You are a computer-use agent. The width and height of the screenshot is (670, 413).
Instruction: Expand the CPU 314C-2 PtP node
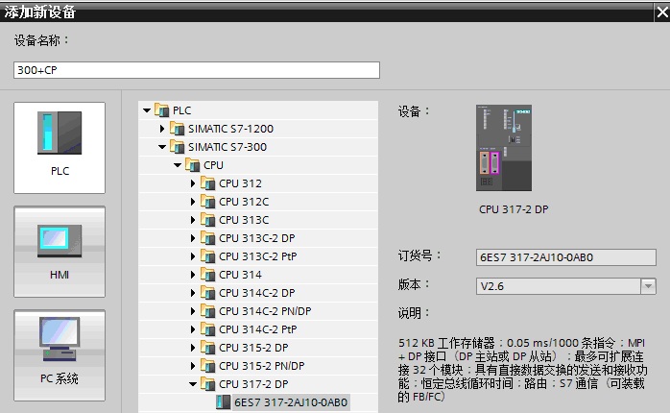(x=193, y=329)
